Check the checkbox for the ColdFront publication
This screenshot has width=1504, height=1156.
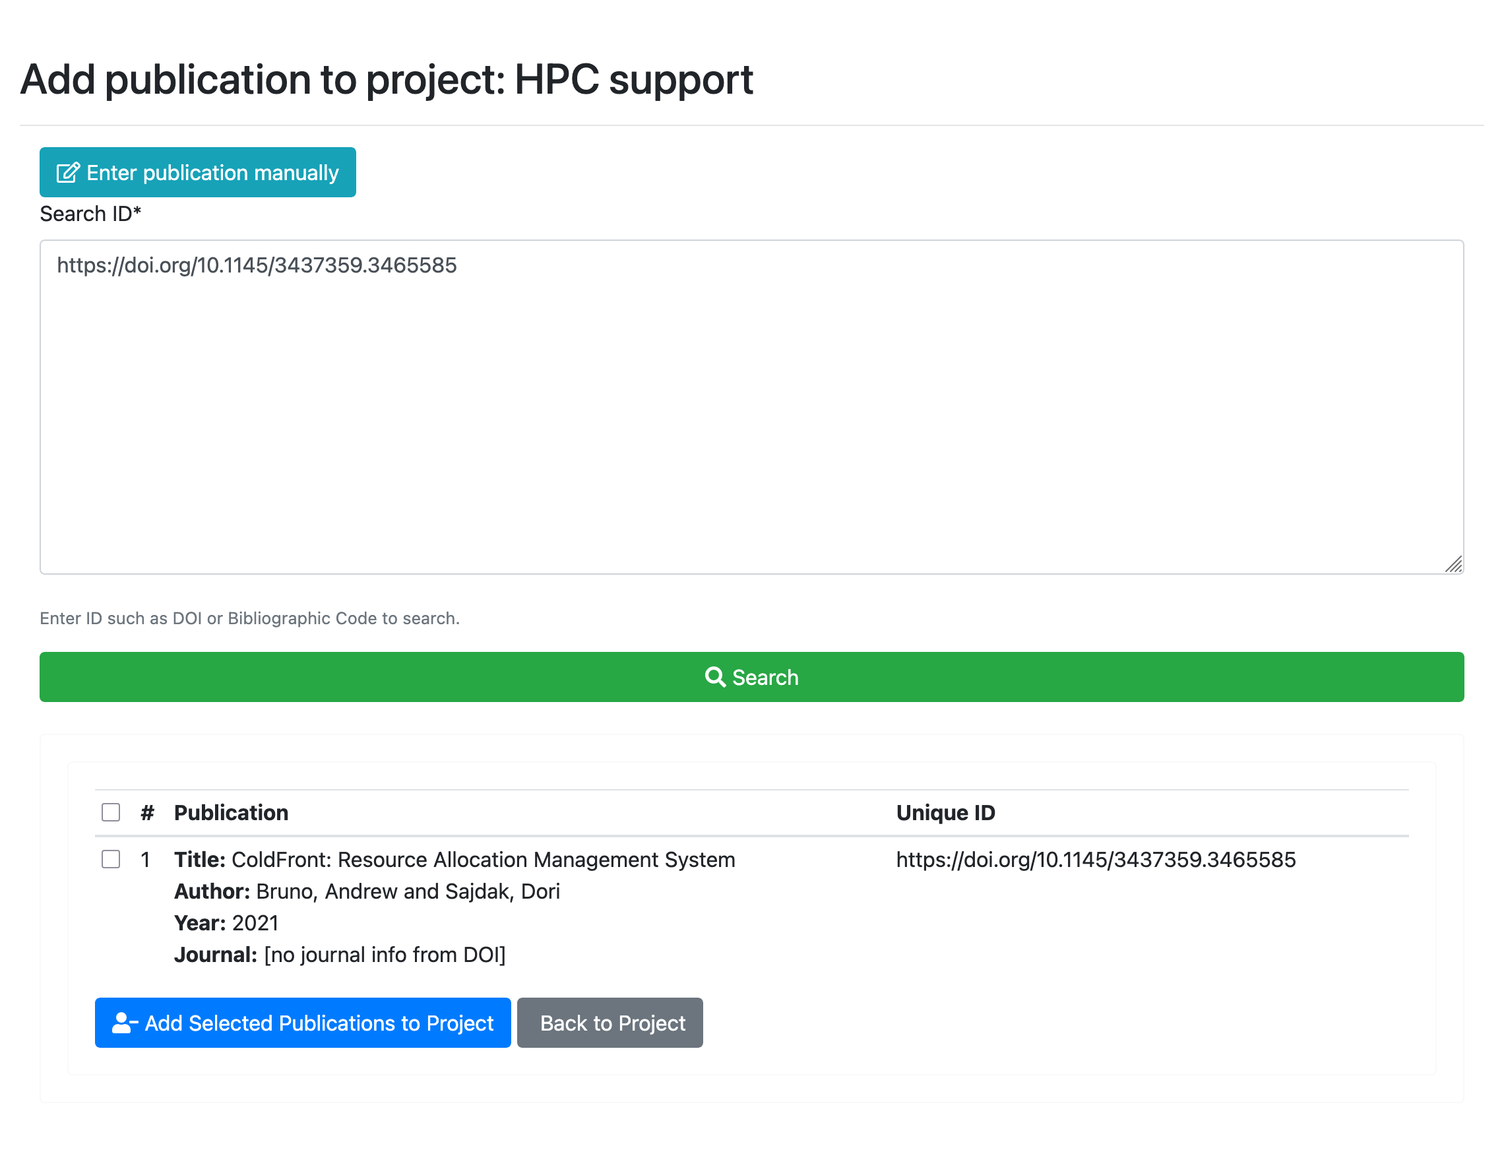[x=111, y=860]
